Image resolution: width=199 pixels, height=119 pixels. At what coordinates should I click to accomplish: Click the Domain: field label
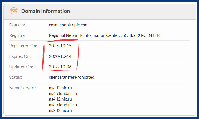(17, 25)
